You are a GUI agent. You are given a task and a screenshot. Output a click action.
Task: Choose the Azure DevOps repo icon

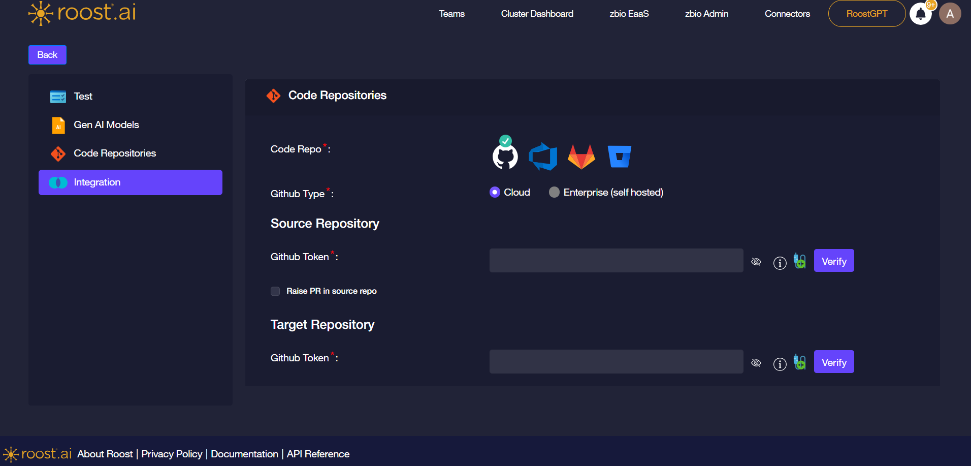click(543, 157)
